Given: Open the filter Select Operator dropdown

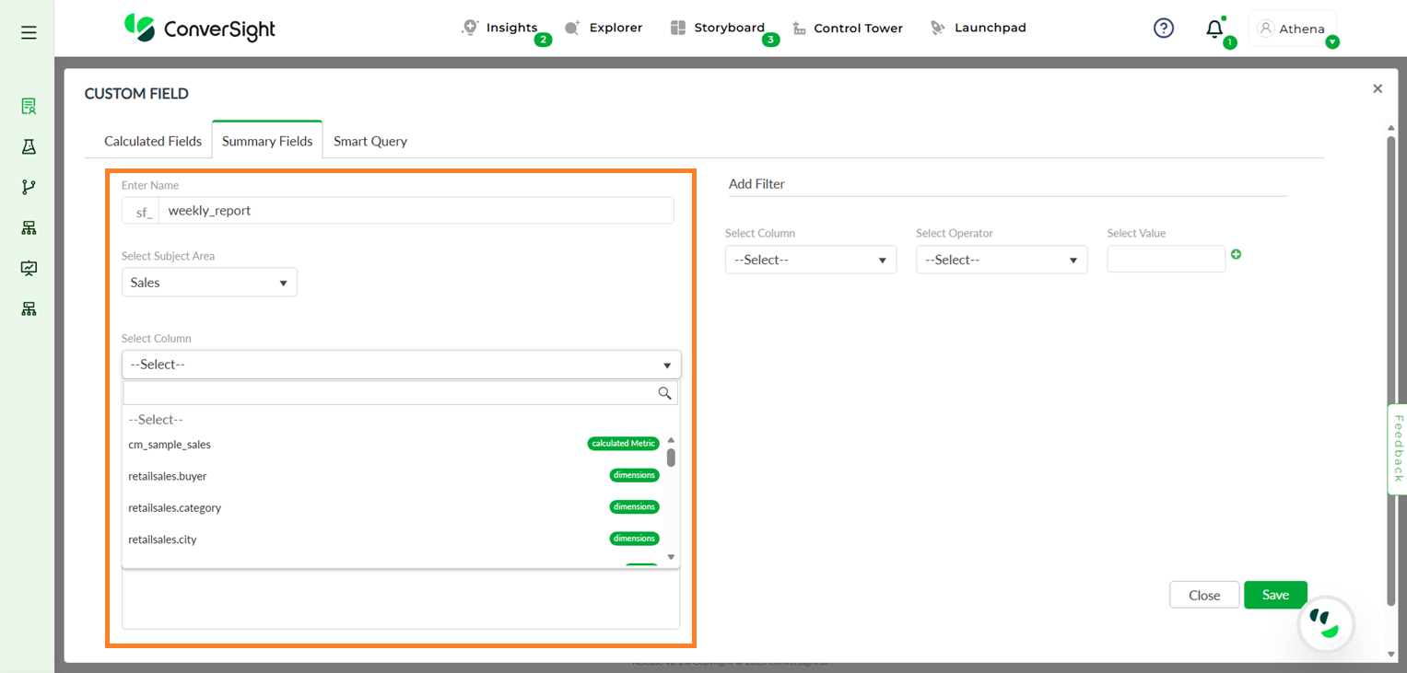Looking at the screenshot, I should [x=1001, y=260].
